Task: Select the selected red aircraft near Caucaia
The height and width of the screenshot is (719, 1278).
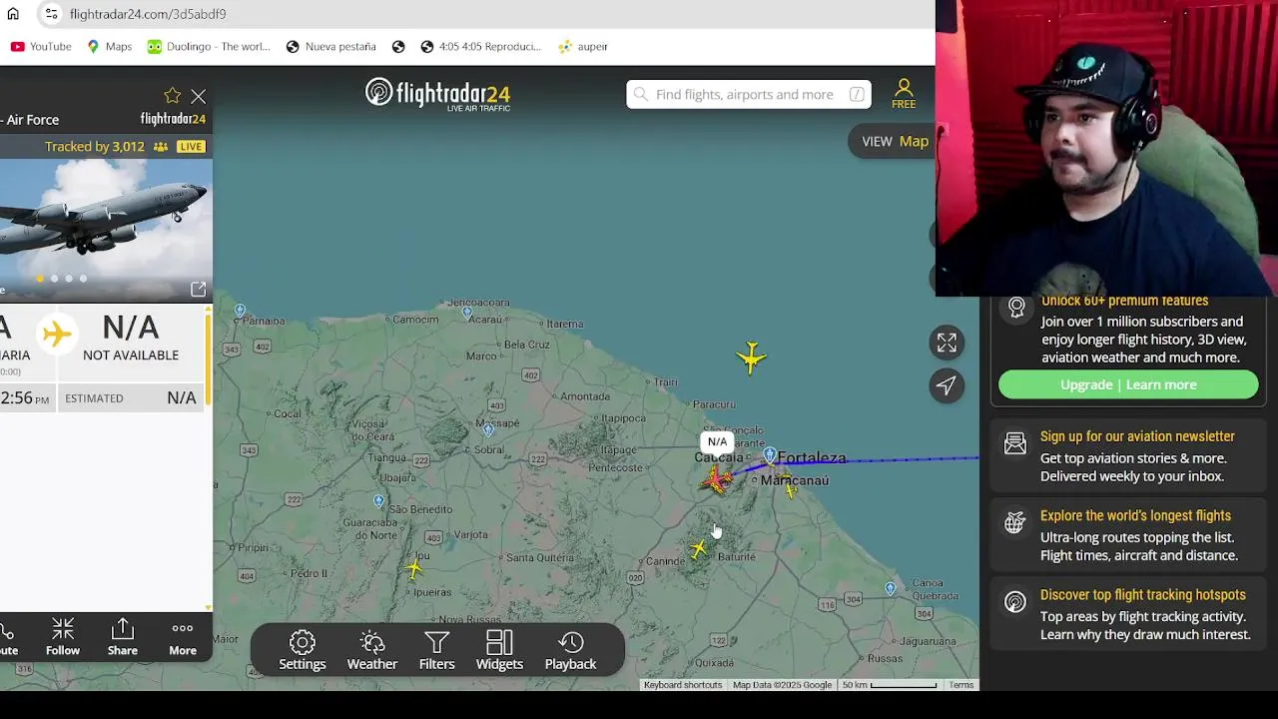Action: tap(717, 480)
